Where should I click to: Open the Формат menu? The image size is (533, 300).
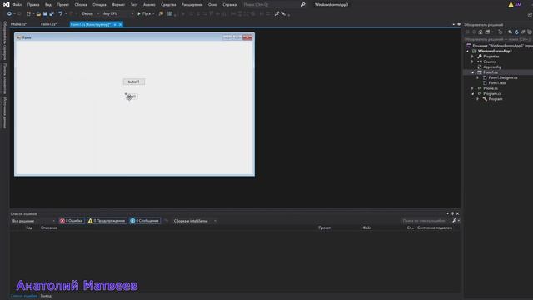(118, 5)
